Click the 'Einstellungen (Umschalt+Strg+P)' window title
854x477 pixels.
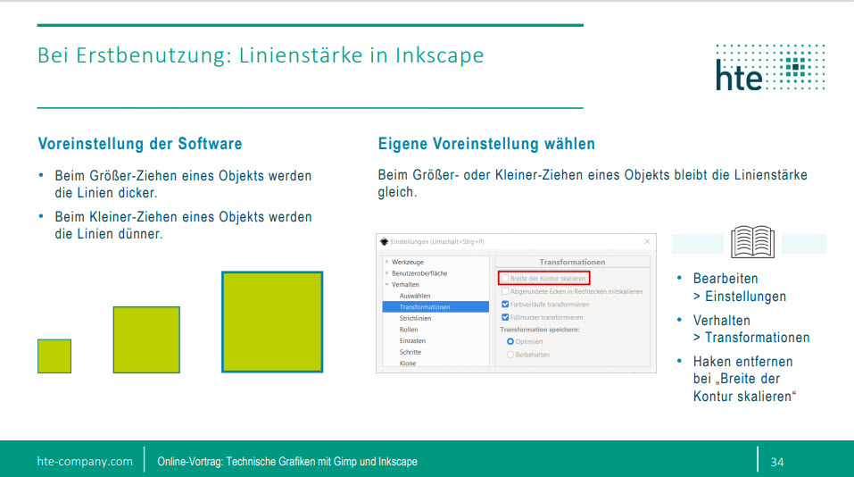[437, 241]
